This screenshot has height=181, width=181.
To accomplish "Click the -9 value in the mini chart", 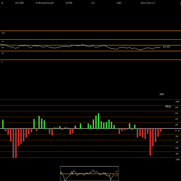I will [x=116, y=172].
